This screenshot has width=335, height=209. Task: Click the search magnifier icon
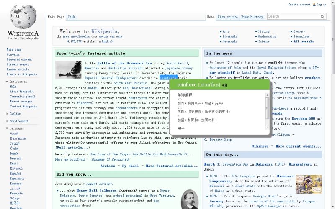322,17
